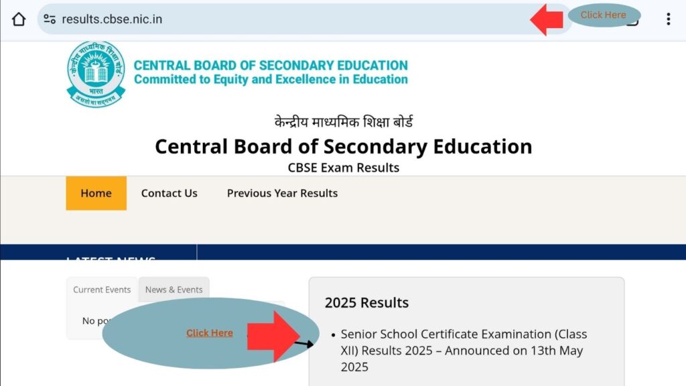Open the Contact Us menu item
The width and height of the screenshot is (686, 386).
pos(169,193)
